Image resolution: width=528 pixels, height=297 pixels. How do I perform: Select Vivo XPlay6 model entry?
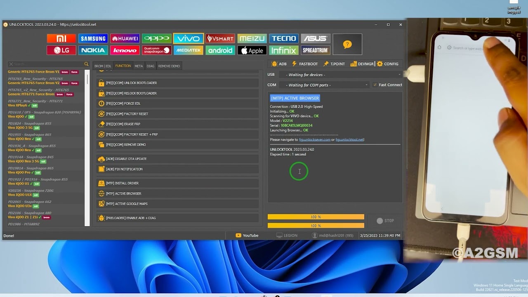tap(23, 105)
